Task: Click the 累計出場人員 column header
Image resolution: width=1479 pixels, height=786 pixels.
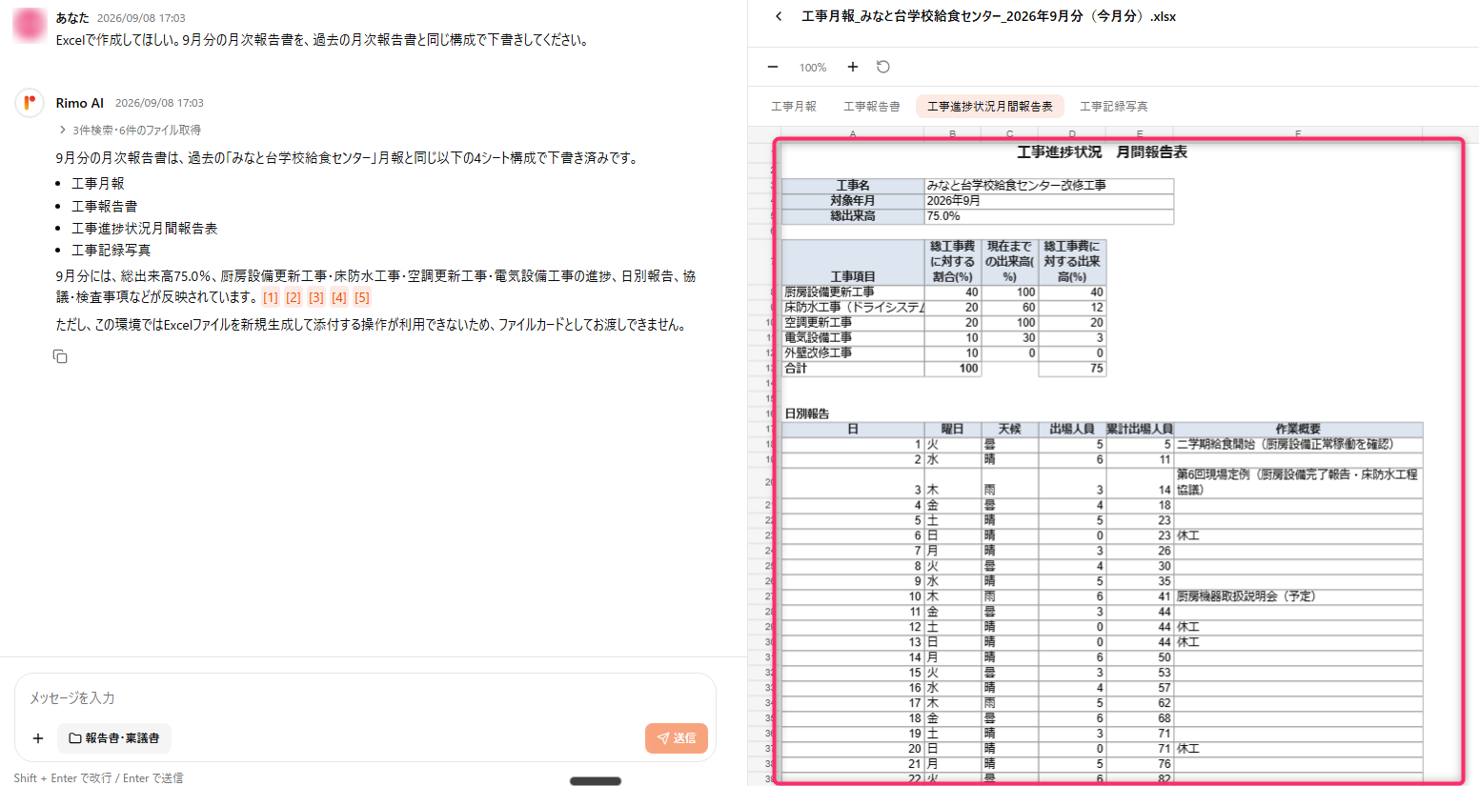Action: pyautogui.click(x=1140, y=430)
